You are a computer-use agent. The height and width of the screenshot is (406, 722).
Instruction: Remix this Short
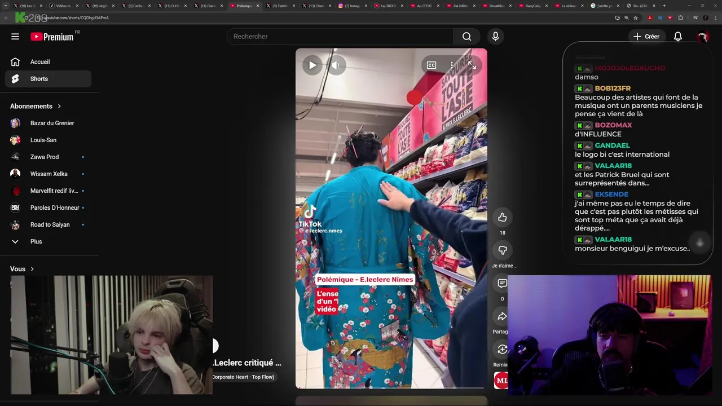click(x=501, y=350)
